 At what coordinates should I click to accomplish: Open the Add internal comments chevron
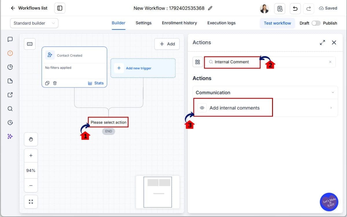click(x=331, y=108)
